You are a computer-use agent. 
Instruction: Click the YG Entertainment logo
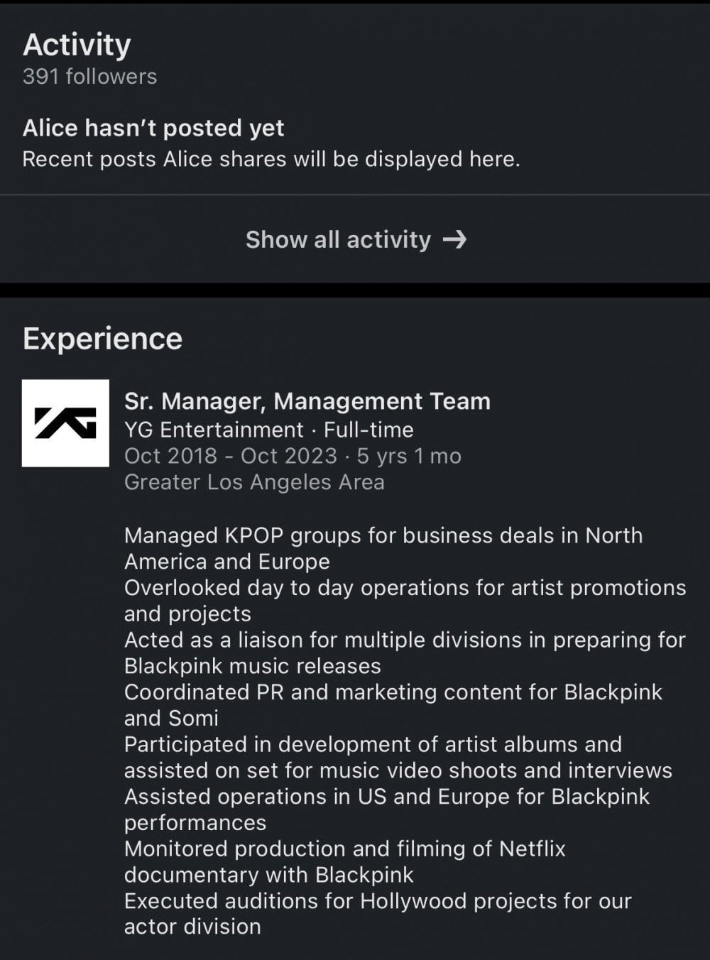65,423
